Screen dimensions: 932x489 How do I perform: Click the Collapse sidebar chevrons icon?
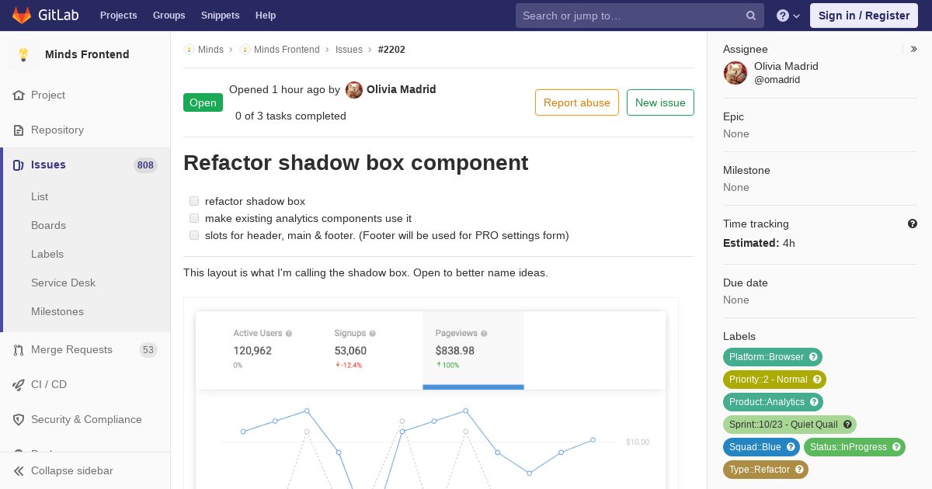(x=19, y=470)
